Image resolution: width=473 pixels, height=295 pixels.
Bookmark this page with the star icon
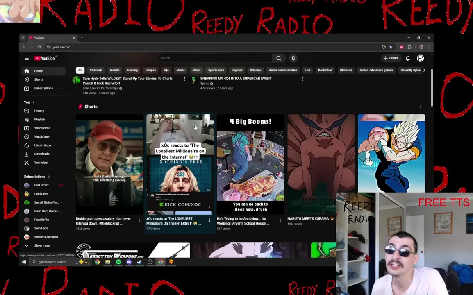(x=391, y=47)
